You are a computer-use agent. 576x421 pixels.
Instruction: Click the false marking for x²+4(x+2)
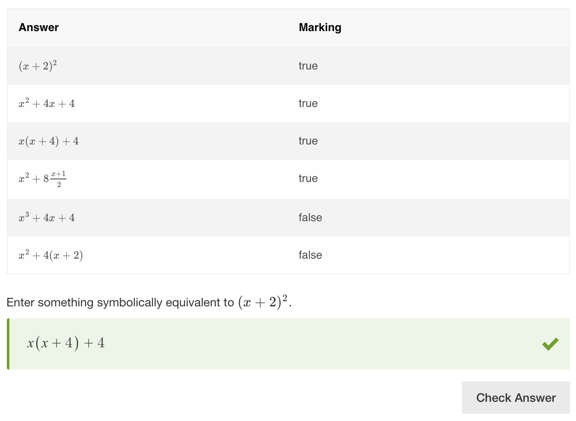pyautogui.click(x=310, y=255)
